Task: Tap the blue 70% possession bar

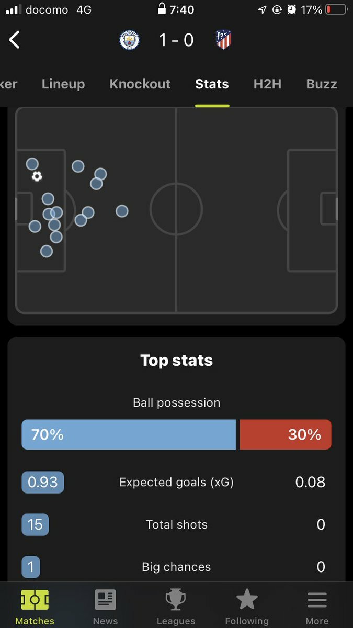Action: pyautogui.click(x=129, y=434)
